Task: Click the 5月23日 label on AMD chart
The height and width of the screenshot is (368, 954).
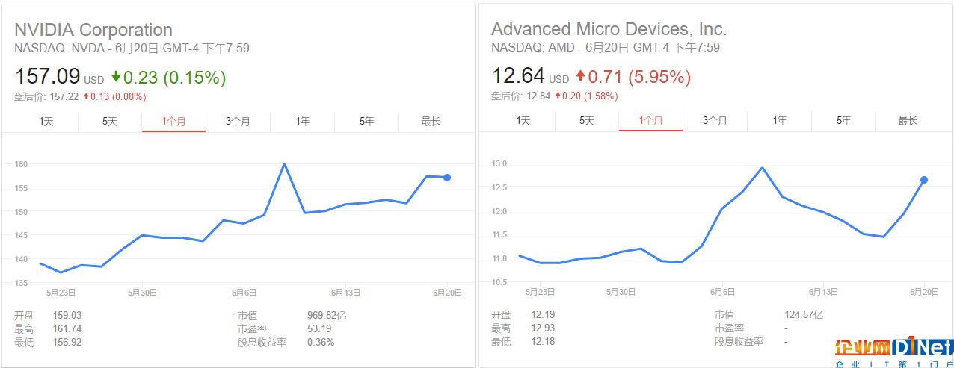Action: tap(540, 293)
